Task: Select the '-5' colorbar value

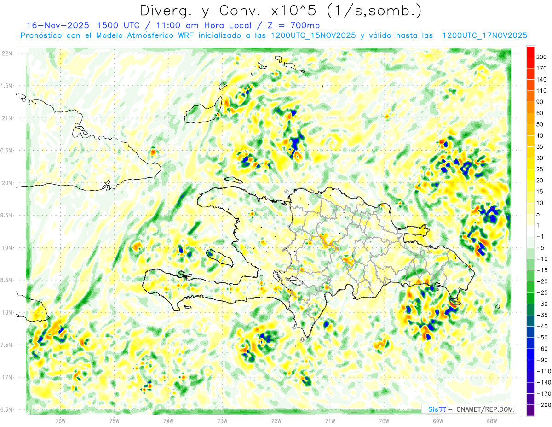Action: (x=540, y=248)
